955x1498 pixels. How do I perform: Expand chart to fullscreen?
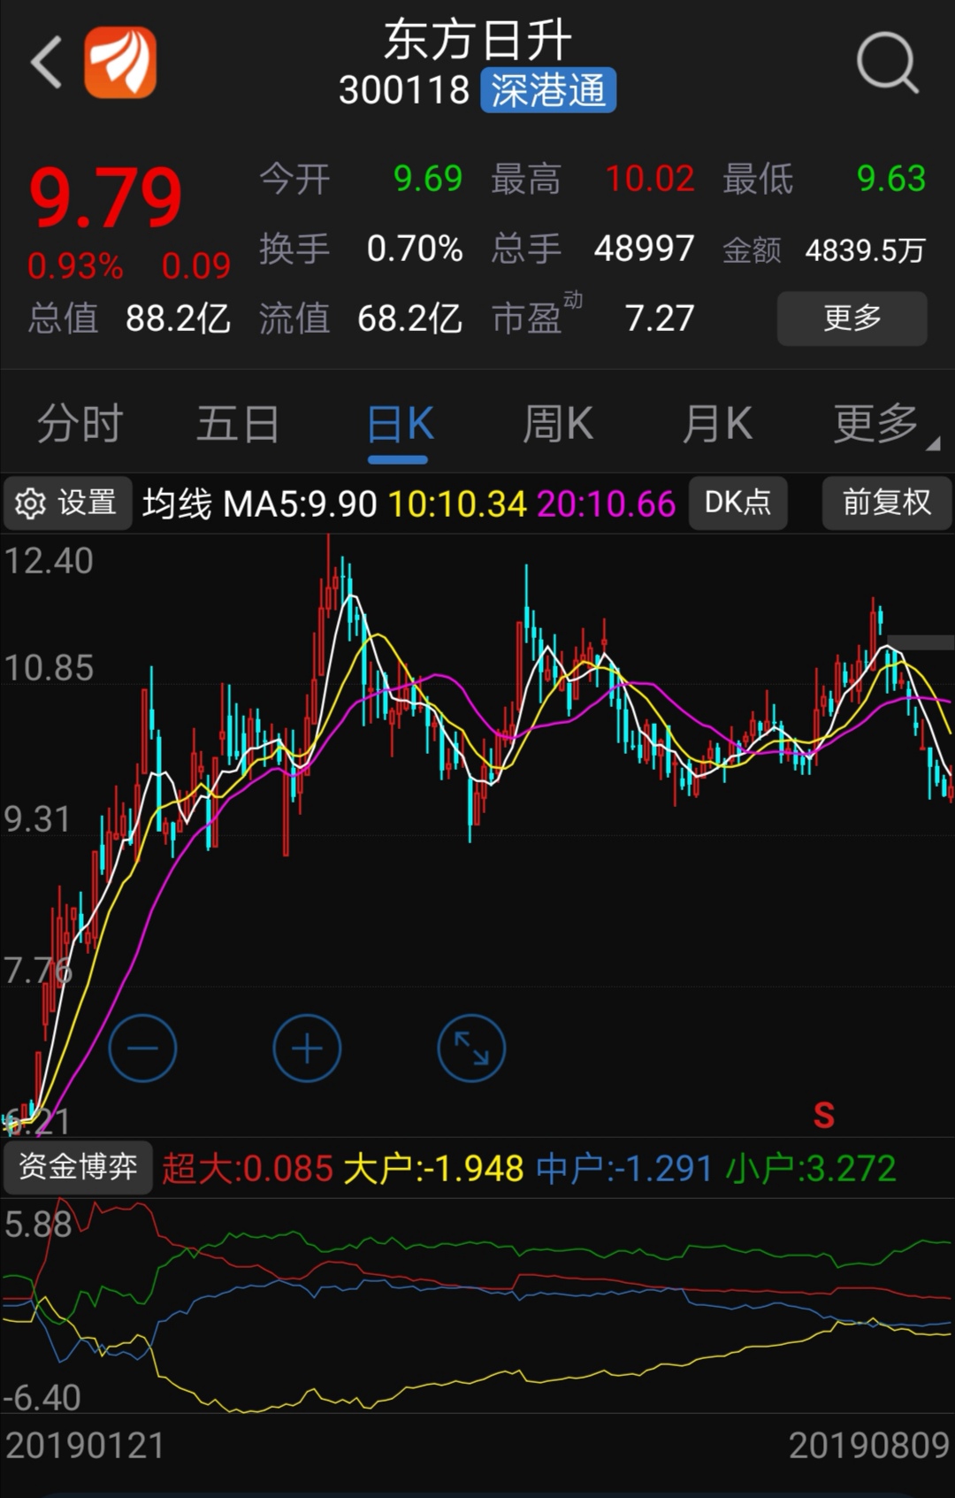[x=471, y=1049]
